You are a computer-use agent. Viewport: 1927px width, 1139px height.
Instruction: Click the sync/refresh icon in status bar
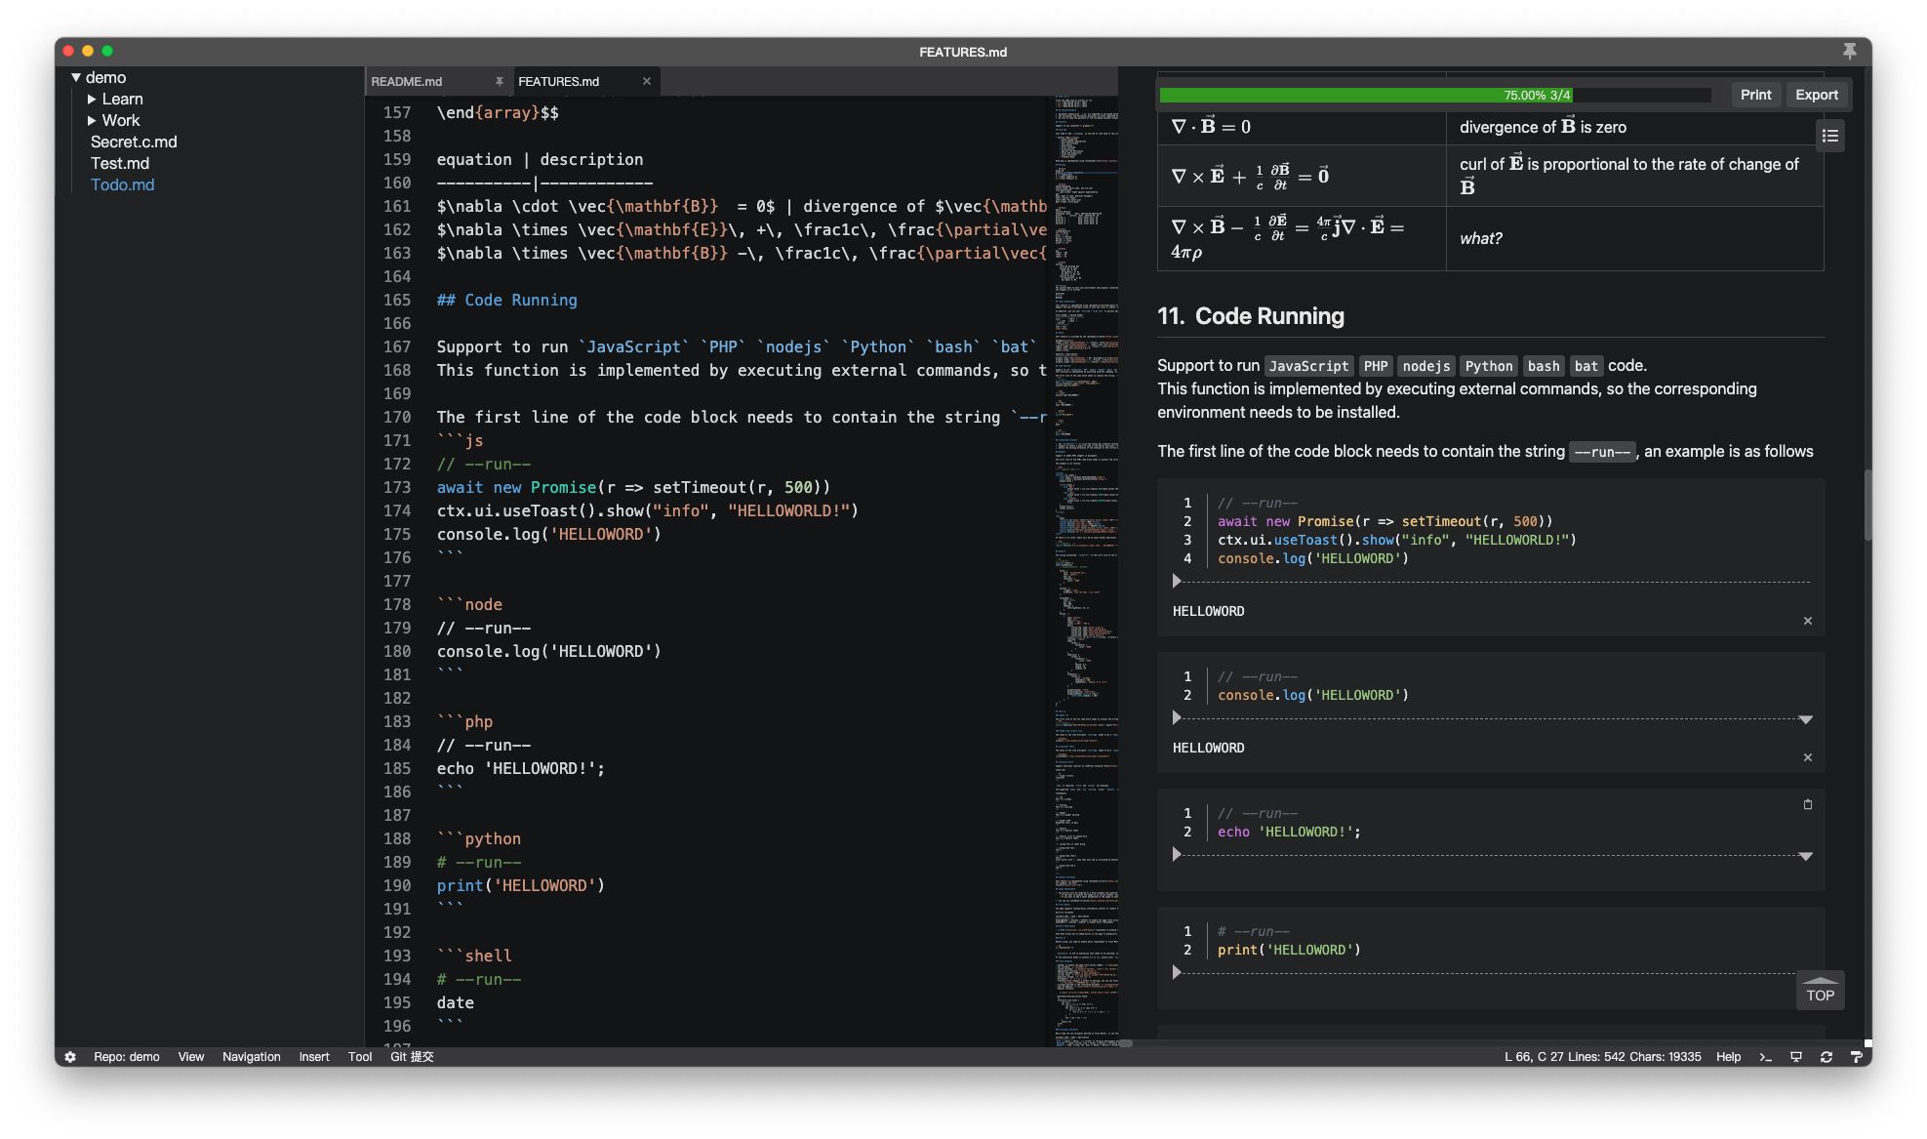(1827, 1056)
